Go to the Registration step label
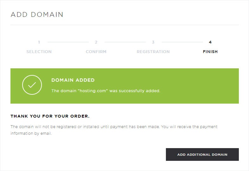 tap(153, 52)
